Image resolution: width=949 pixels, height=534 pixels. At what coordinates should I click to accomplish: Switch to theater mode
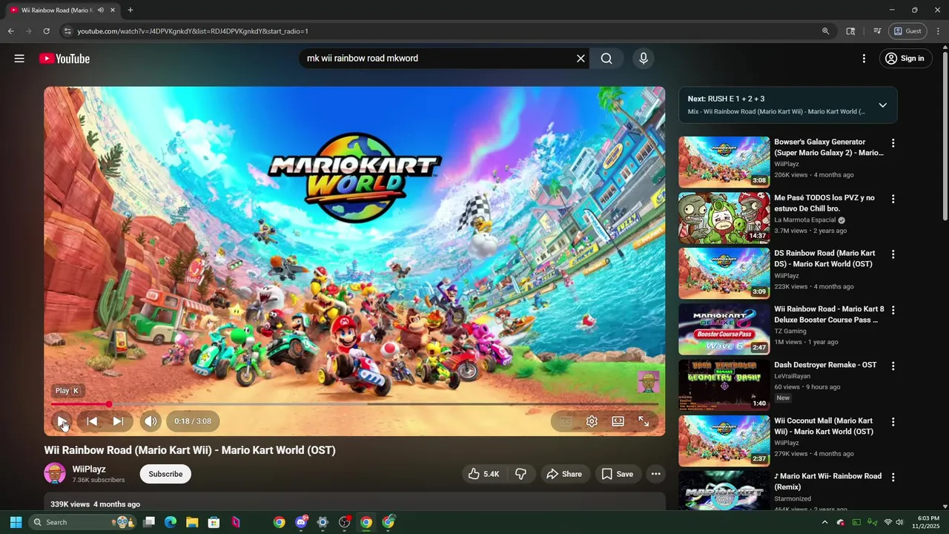[618, 421]
